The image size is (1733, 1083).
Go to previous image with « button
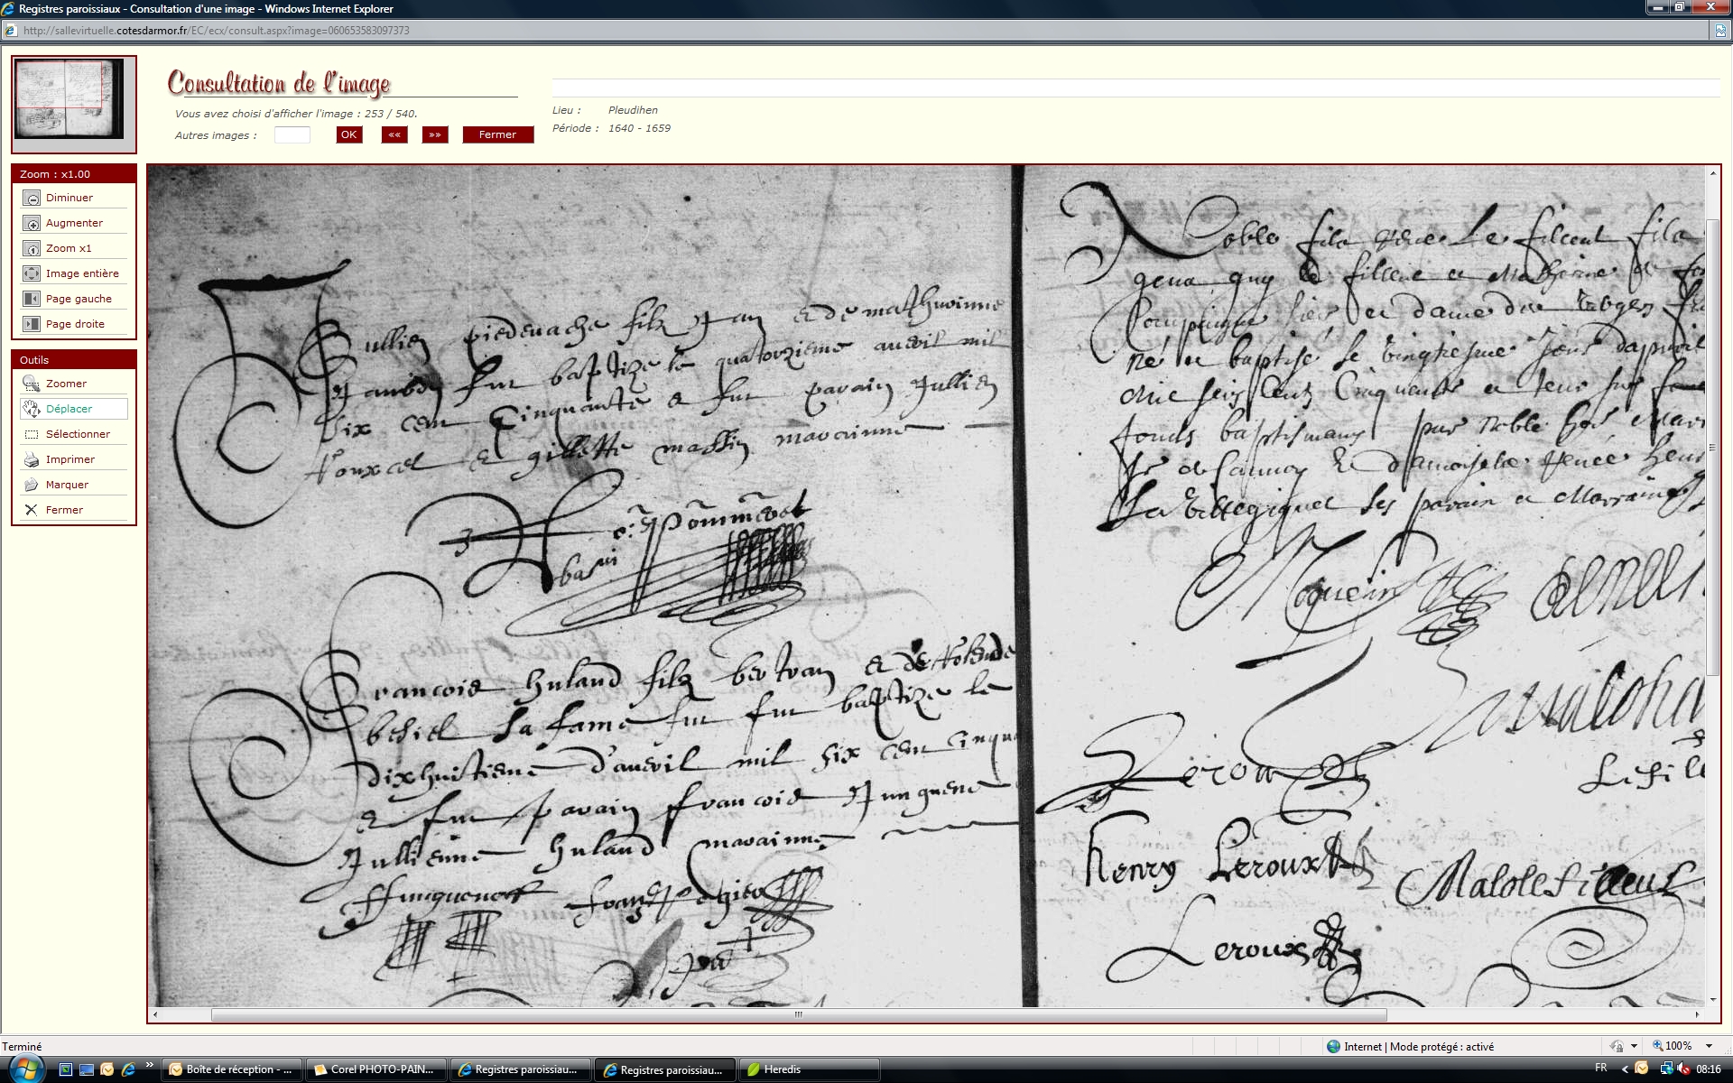click(394, 134)
